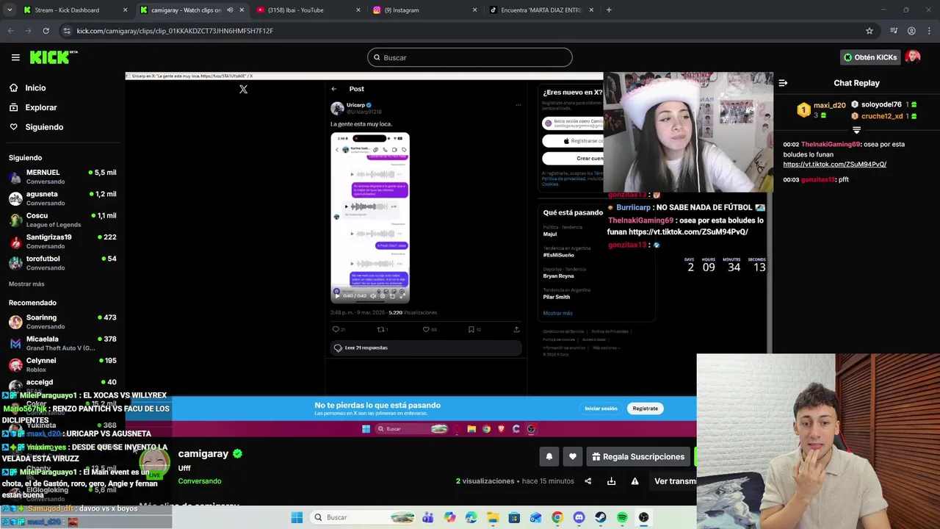Screen dimensions: 940x529
Task: Toggle follow with the heart button
Action: 573,456
